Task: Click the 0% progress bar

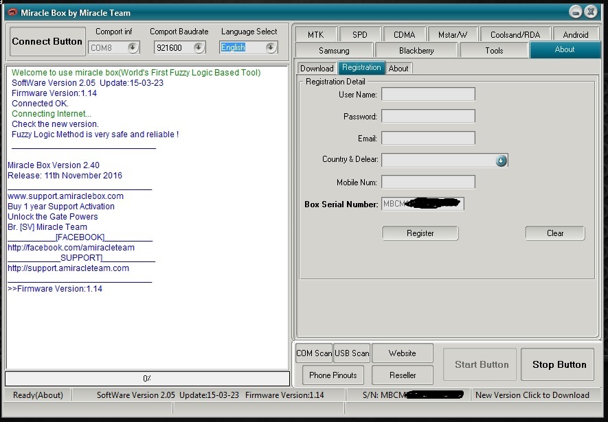Action: [x=147, y=379]
